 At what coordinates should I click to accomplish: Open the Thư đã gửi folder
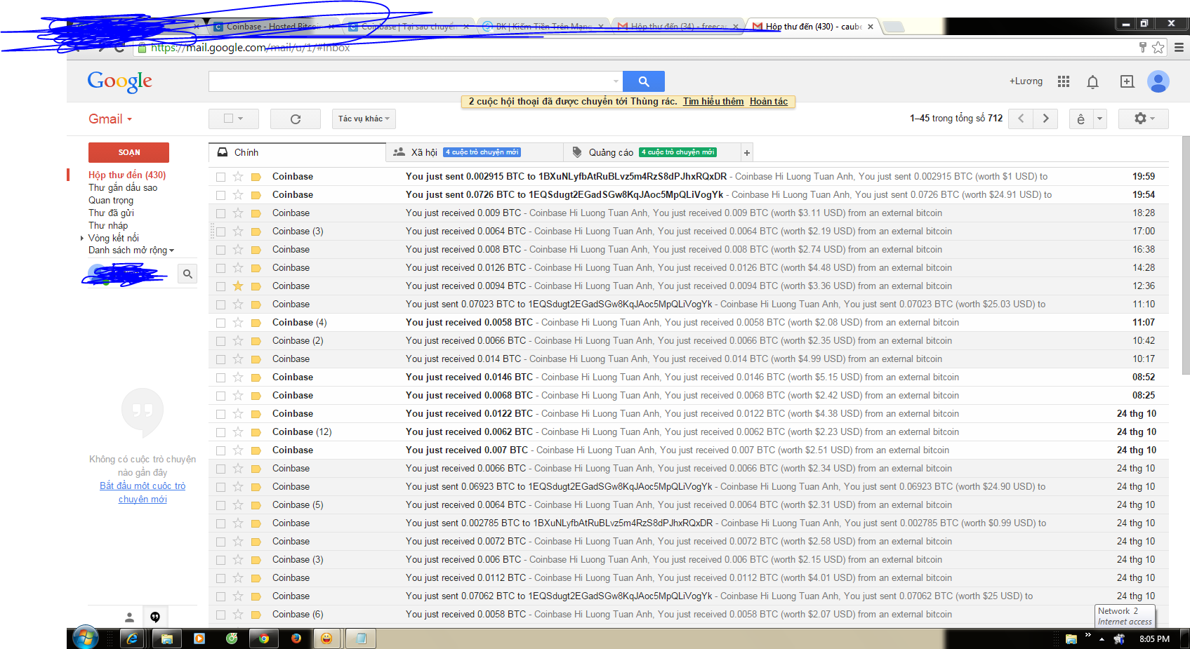point(111,213)
